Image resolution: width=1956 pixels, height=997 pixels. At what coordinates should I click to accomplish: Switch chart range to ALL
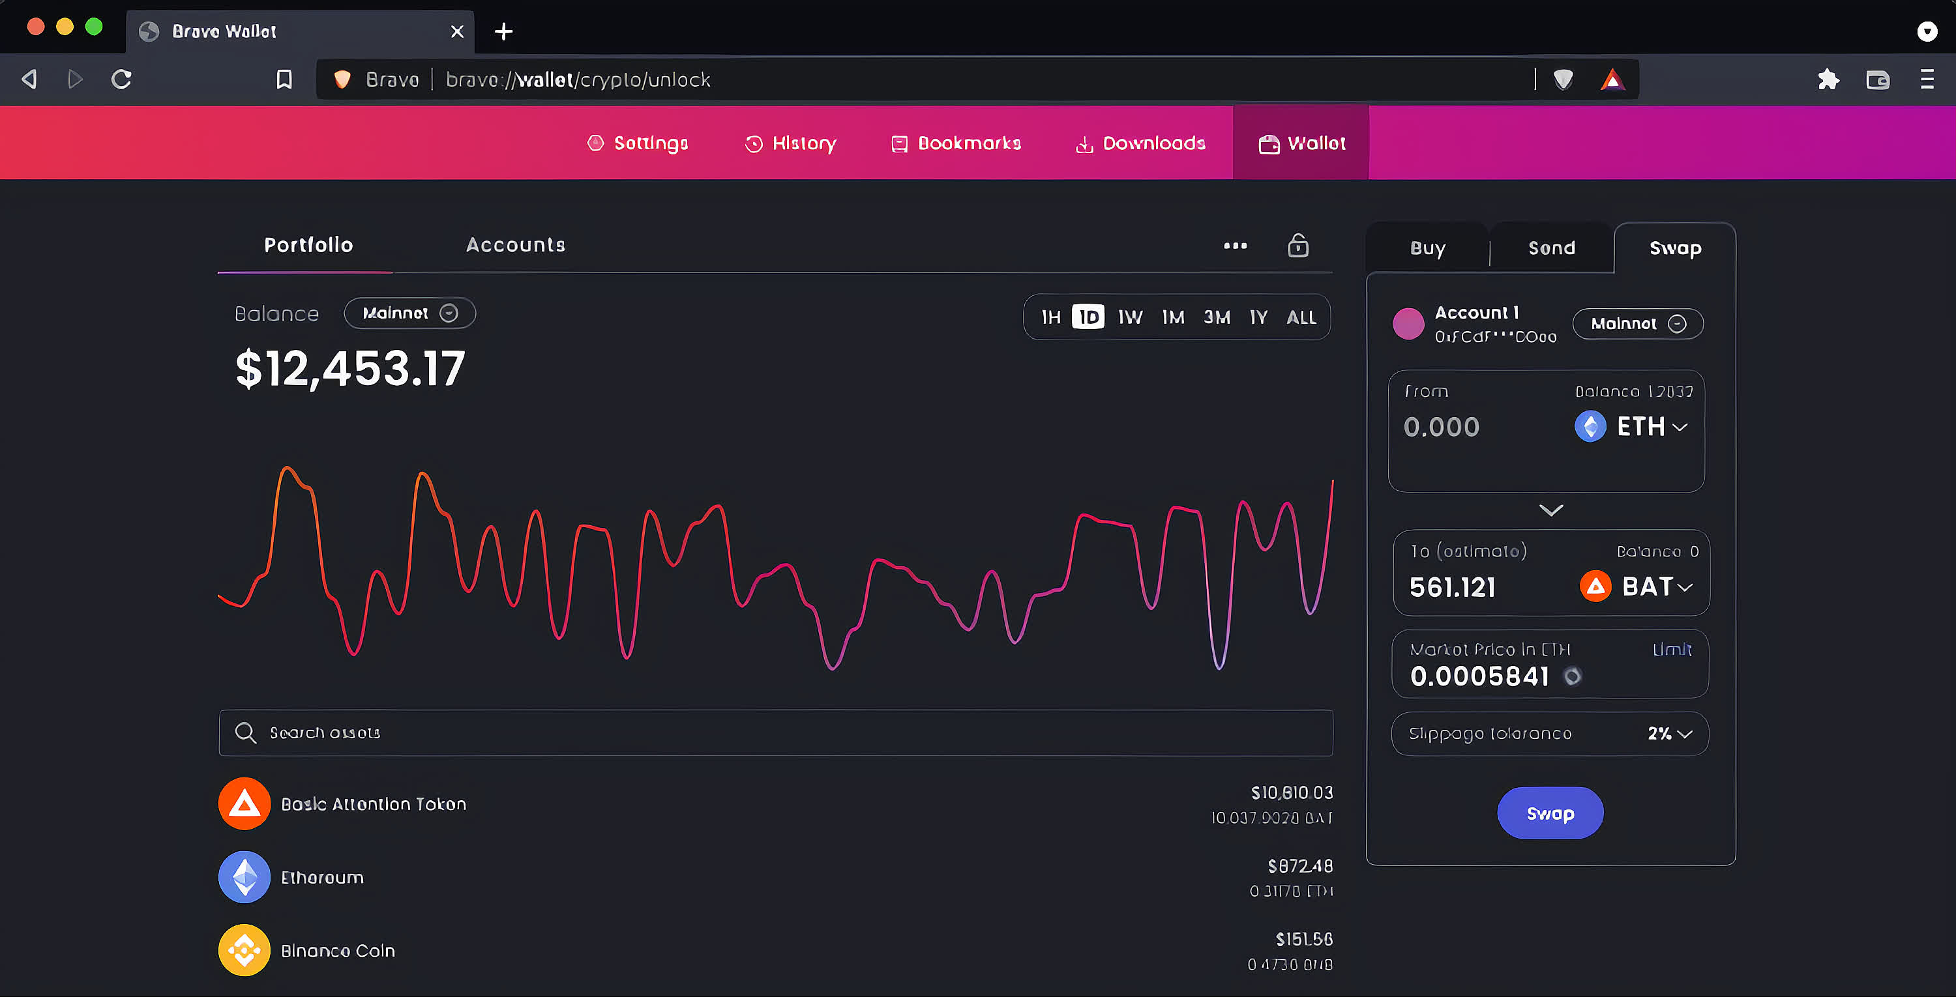[1301, 317]
